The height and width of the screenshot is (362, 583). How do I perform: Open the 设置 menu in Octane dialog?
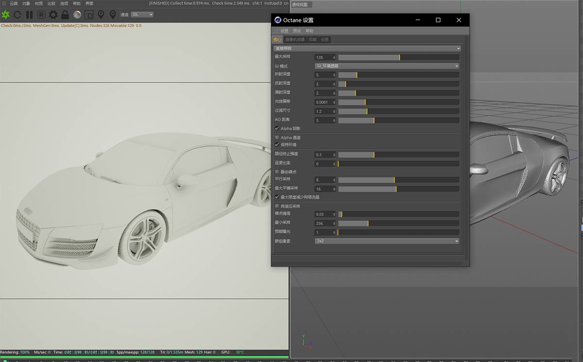[x=284, y=31]
